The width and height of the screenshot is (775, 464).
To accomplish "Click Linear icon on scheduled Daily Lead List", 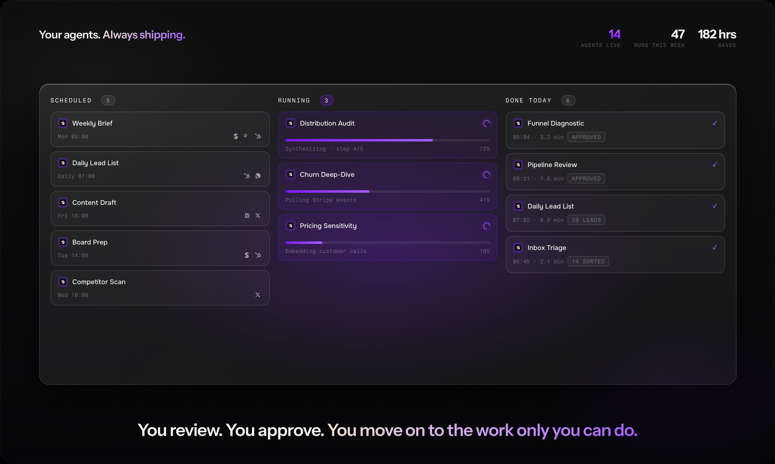I will (x=258, y=176).
